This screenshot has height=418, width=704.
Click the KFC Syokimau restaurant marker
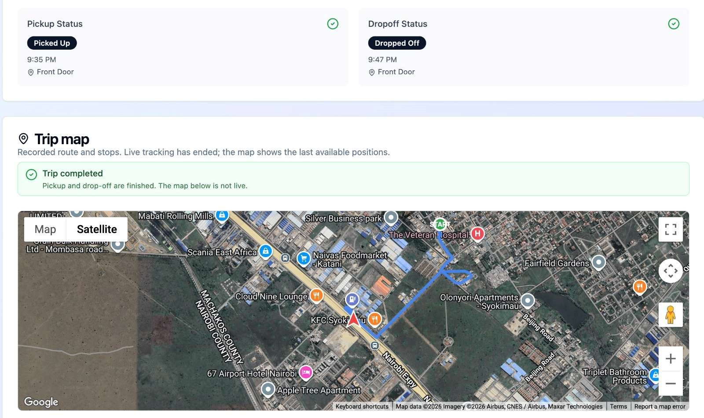374,319
